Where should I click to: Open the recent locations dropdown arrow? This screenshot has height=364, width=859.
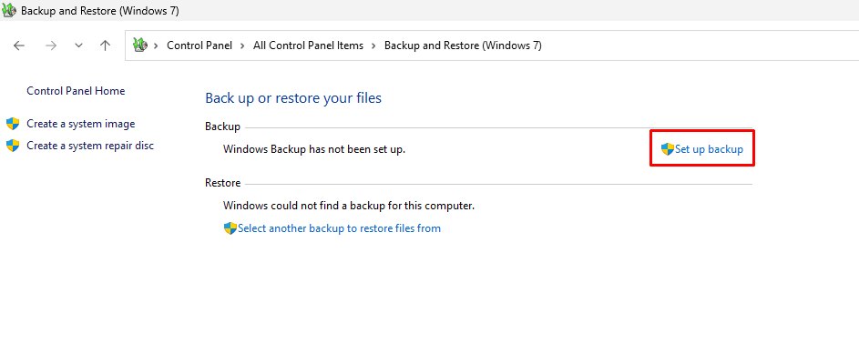click(x=79, y=45)
